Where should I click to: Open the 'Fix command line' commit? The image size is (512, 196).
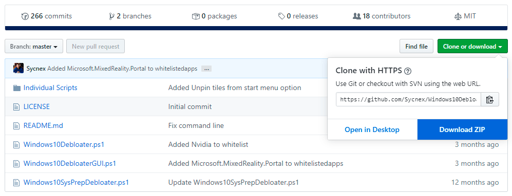point(196,125)
